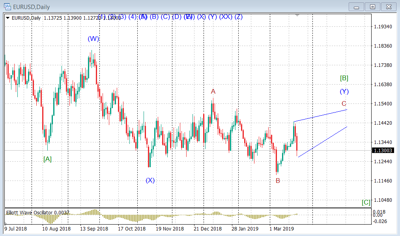
Task: Click the 1.15400 price scale value
Action: [383, 104]
